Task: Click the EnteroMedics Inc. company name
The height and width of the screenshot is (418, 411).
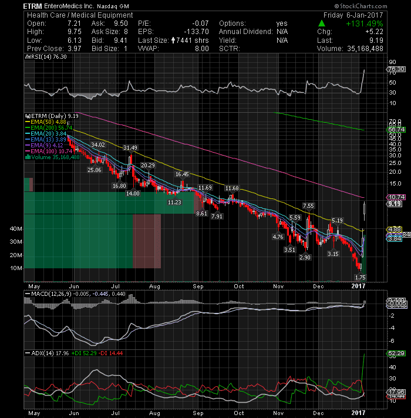Action: coord(69,6)
